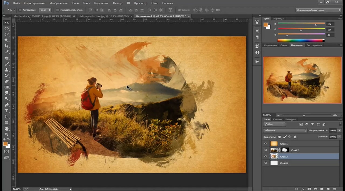Open the Слой auto-select dropdown
The height and width of the screenshot is (191, 345).
point(45,10)
